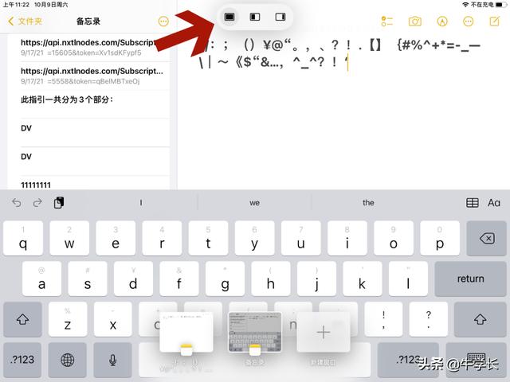Image resolution: width=510 pixels, height=382 pixels.
Task: Insert a checklist with checklist icon
Action: 386,21
